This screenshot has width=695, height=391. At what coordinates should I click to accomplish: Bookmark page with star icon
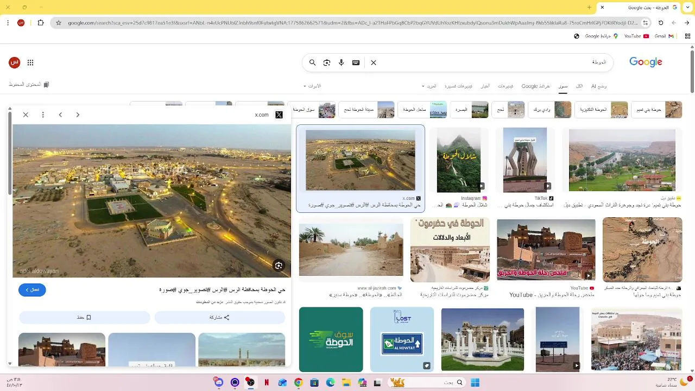pyautogui.click(x=59, y=23)
